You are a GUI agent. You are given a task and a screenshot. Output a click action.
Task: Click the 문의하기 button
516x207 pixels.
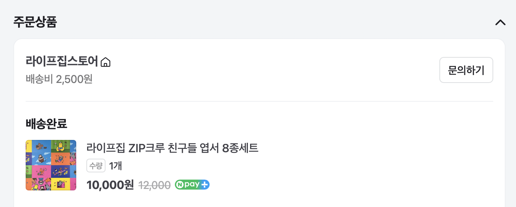click(x=466, y=70)
